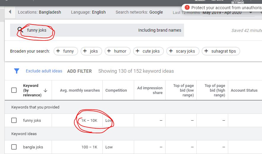Click 'Keywords that you provided' heading
This screenshot has width=262, height=154.
point(35,107)
